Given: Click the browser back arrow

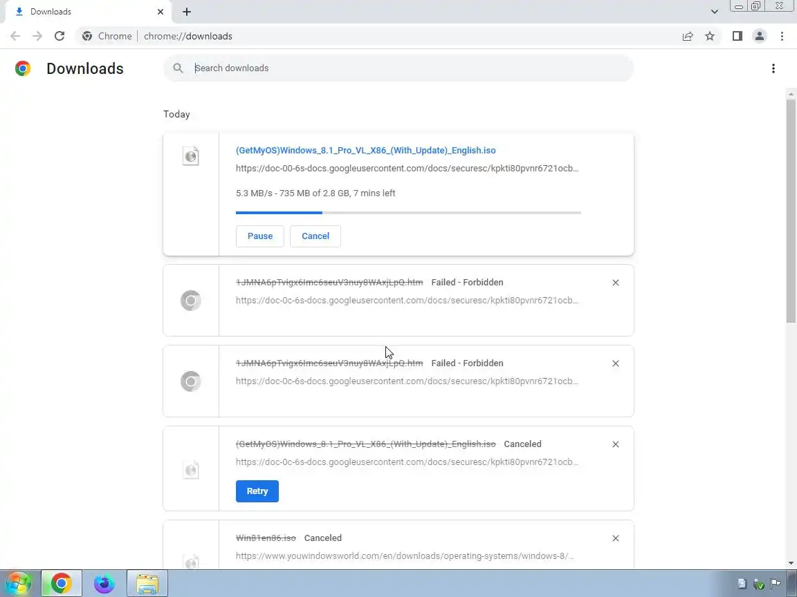Looking at the screenshot, I should point(15,36).
